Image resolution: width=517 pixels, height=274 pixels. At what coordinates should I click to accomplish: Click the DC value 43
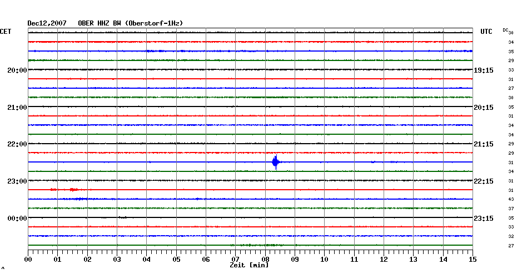point(511,199)
